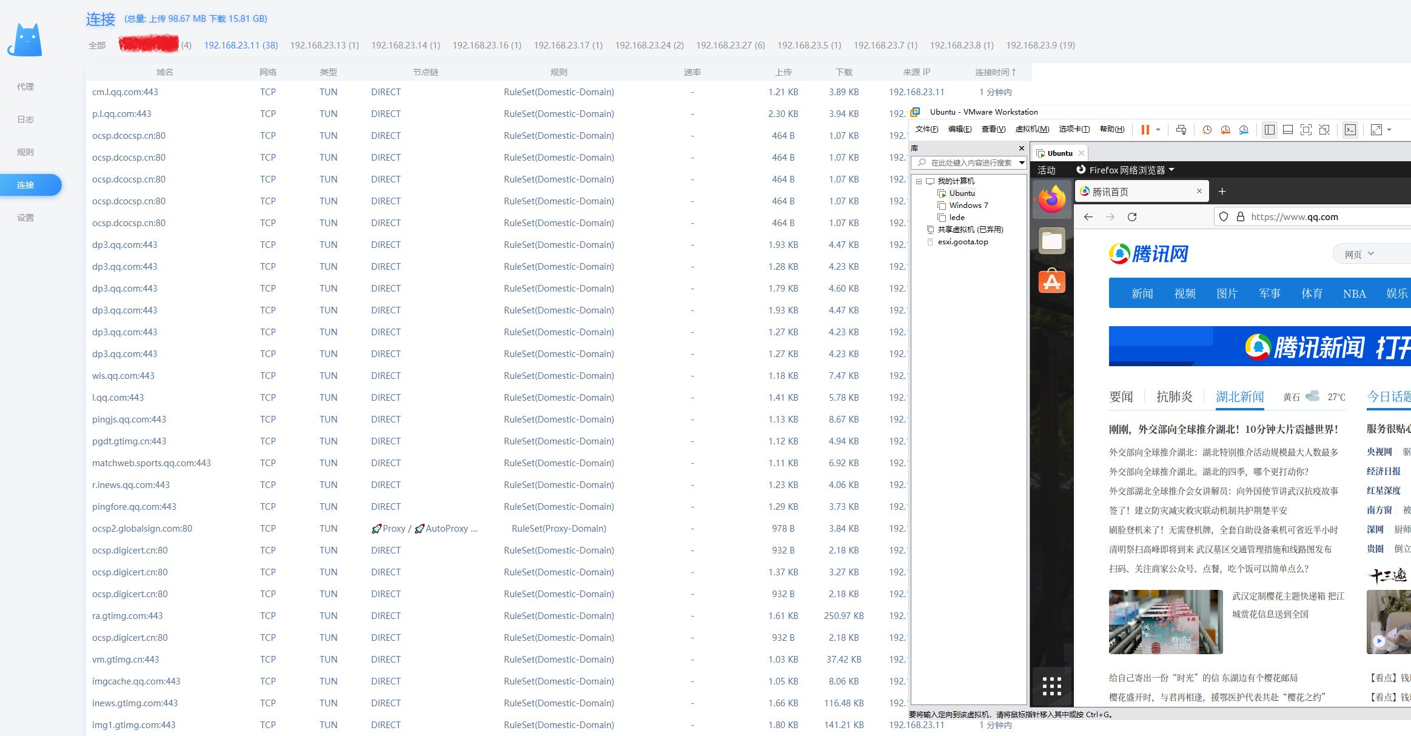Open the dropdown arrow beside the pause button
The height and width of the screenshot is (736, 1411).
[1158, 130]
